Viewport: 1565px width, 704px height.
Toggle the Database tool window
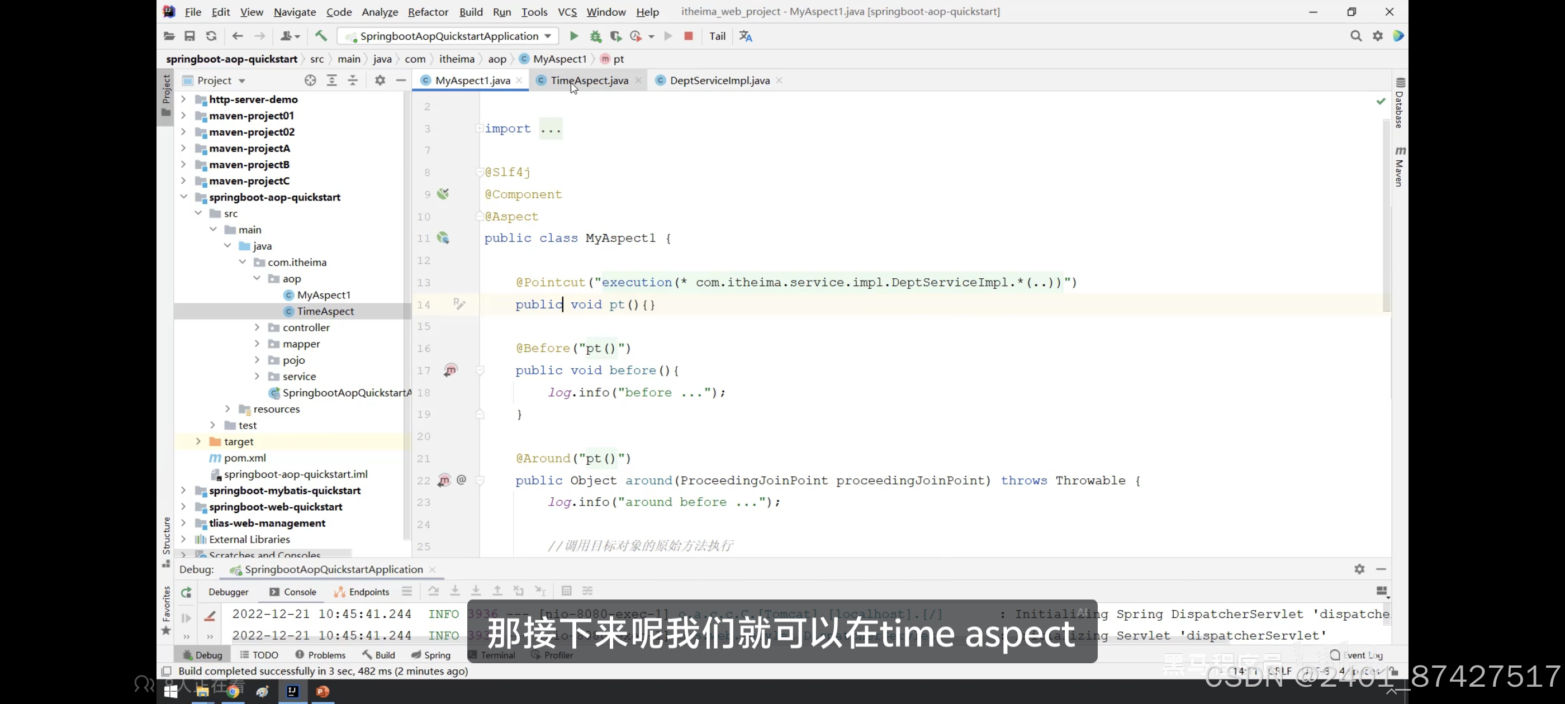click(1400, 103)
